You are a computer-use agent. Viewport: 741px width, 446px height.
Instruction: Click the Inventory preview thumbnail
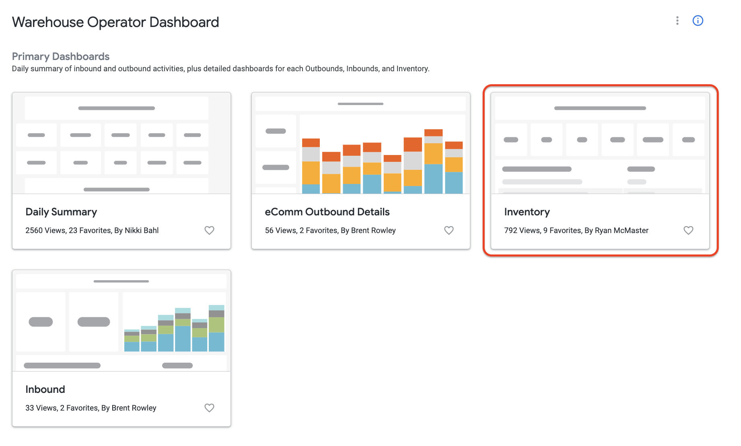600,143
